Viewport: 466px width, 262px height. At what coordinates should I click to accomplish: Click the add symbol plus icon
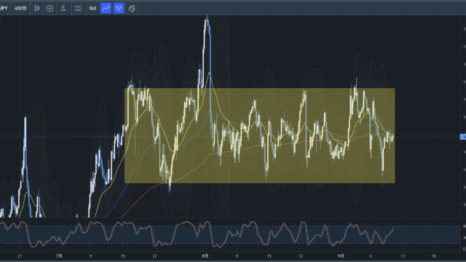point(50,8)
